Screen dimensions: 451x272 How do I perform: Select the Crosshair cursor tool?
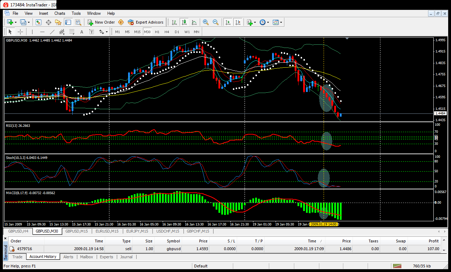click(20, 32)
